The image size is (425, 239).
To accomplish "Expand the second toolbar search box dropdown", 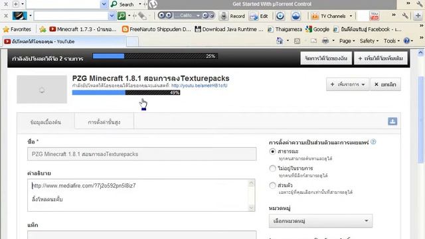I will (112, 16).
